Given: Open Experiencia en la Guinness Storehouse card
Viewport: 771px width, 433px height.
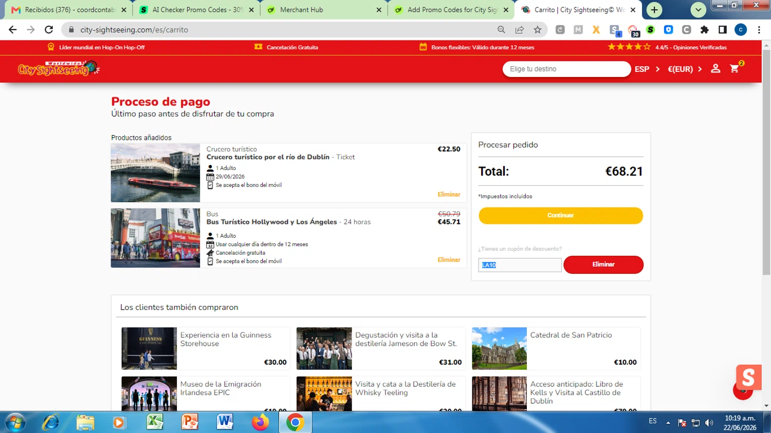Looking at the screenshot, I should [206, 348].
